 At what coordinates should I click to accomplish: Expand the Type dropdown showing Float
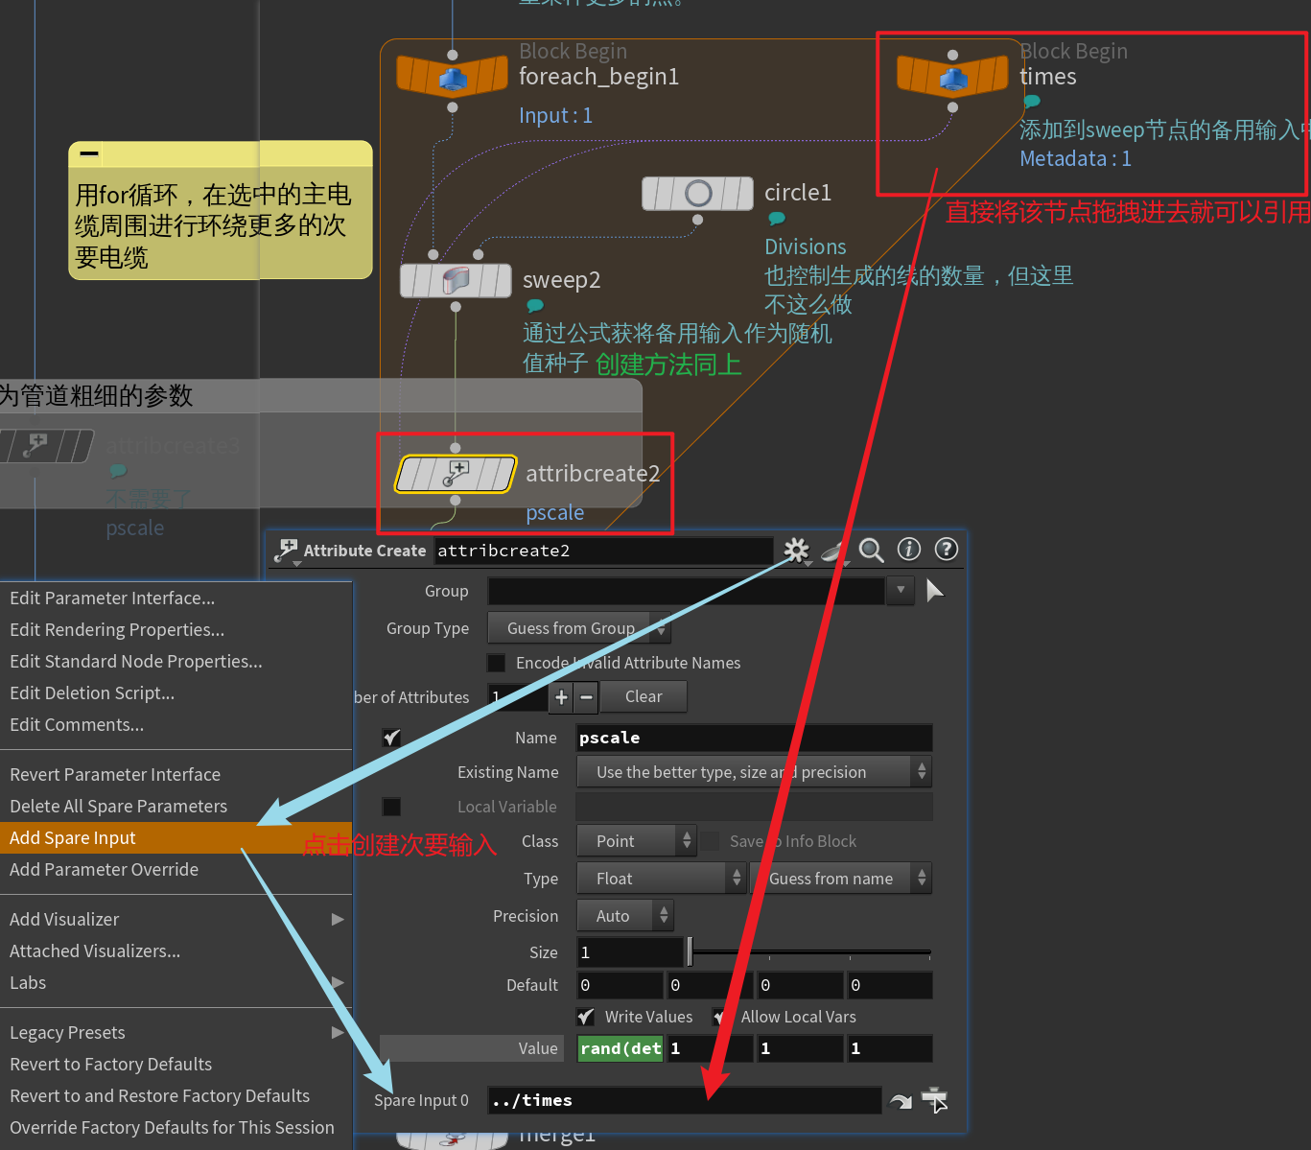(x=660, y=879)
